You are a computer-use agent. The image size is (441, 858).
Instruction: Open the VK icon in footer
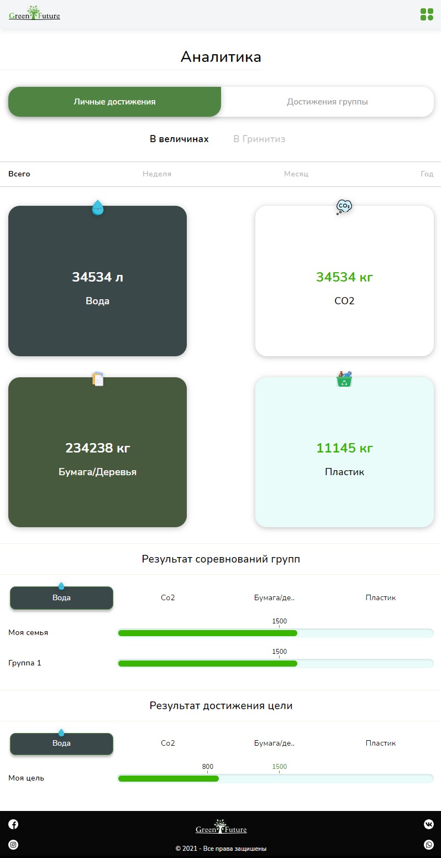pyautogui.click(x=429, y=824)
